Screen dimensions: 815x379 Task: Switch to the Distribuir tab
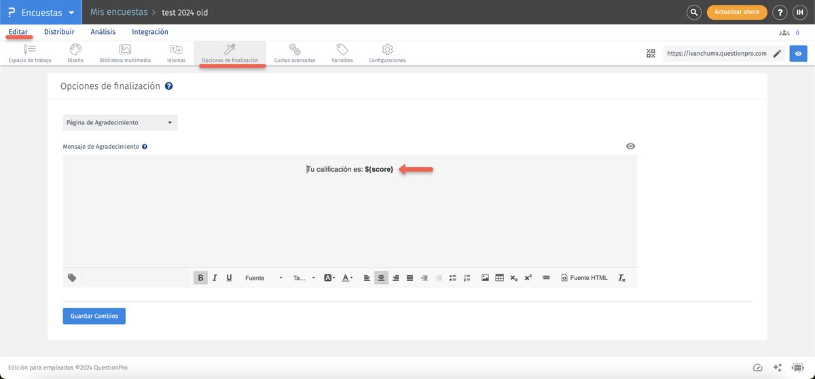pyautogui.click(x=59, y=32)
